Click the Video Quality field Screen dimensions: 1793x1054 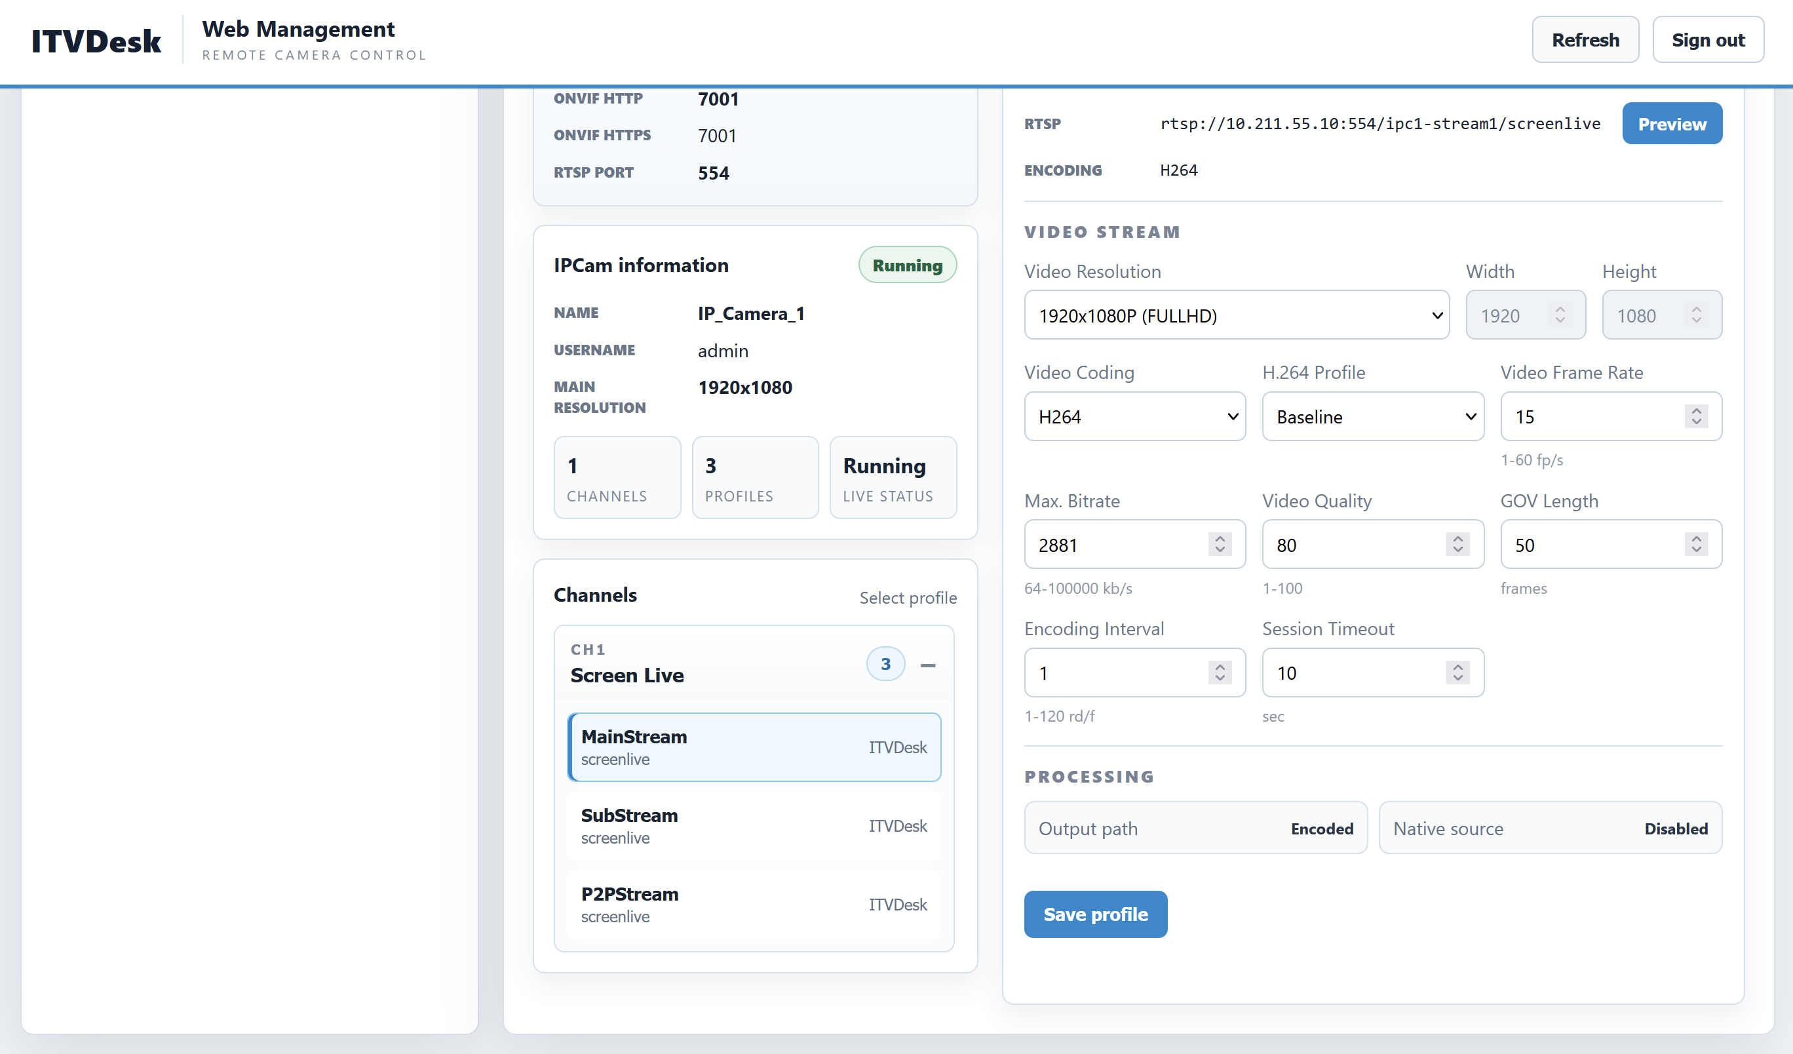click(x=1372, y=545)
